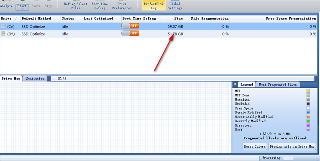Click the Processing status bar text
The height and width of the screenshot is (161, 320).
point(271,158)
